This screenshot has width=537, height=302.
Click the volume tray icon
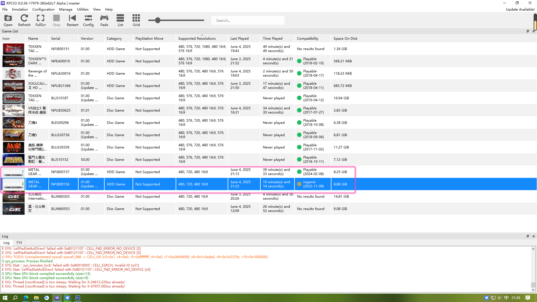click(x=500, y=298)
